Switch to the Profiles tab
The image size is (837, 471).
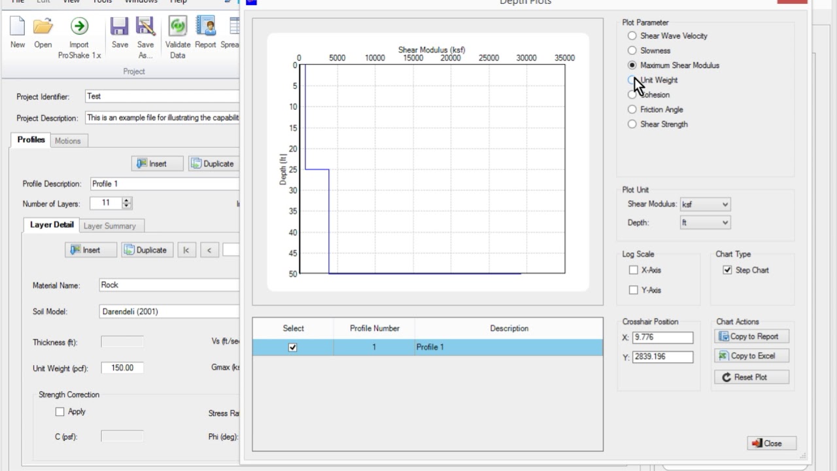click(31, 140)
